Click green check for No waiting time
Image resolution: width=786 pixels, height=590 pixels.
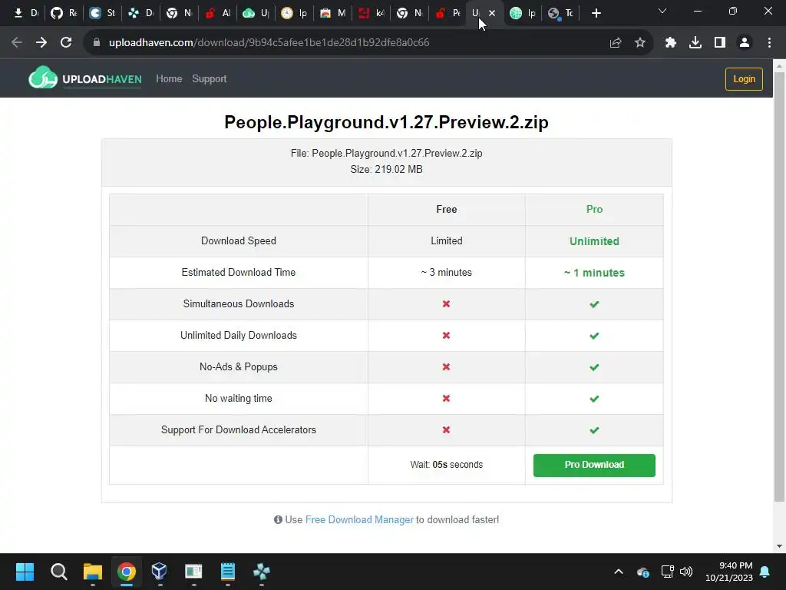(595, 399)
